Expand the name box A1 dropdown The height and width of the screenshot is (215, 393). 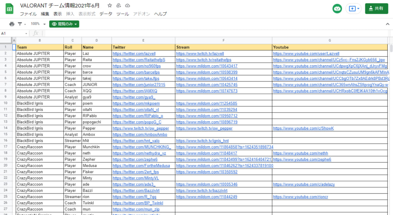[26, 33]
